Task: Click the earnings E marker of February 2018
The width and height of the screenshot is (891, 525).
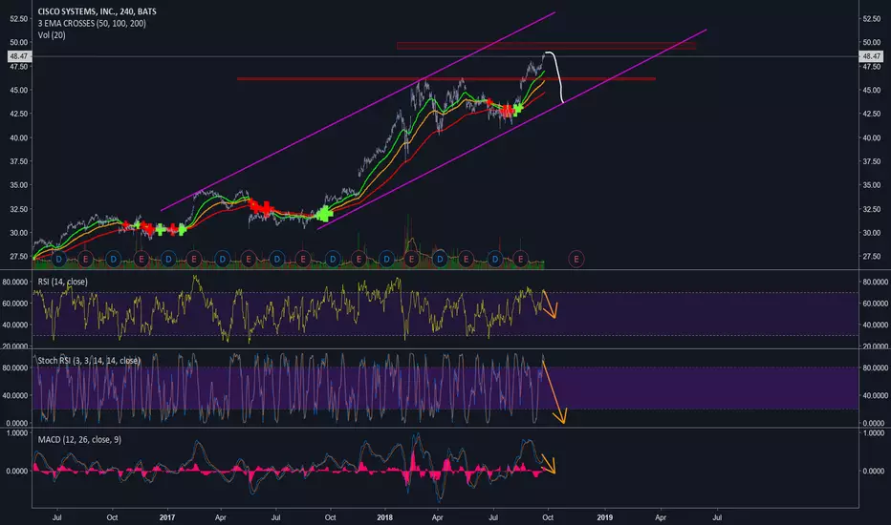Action: (411, 260)
